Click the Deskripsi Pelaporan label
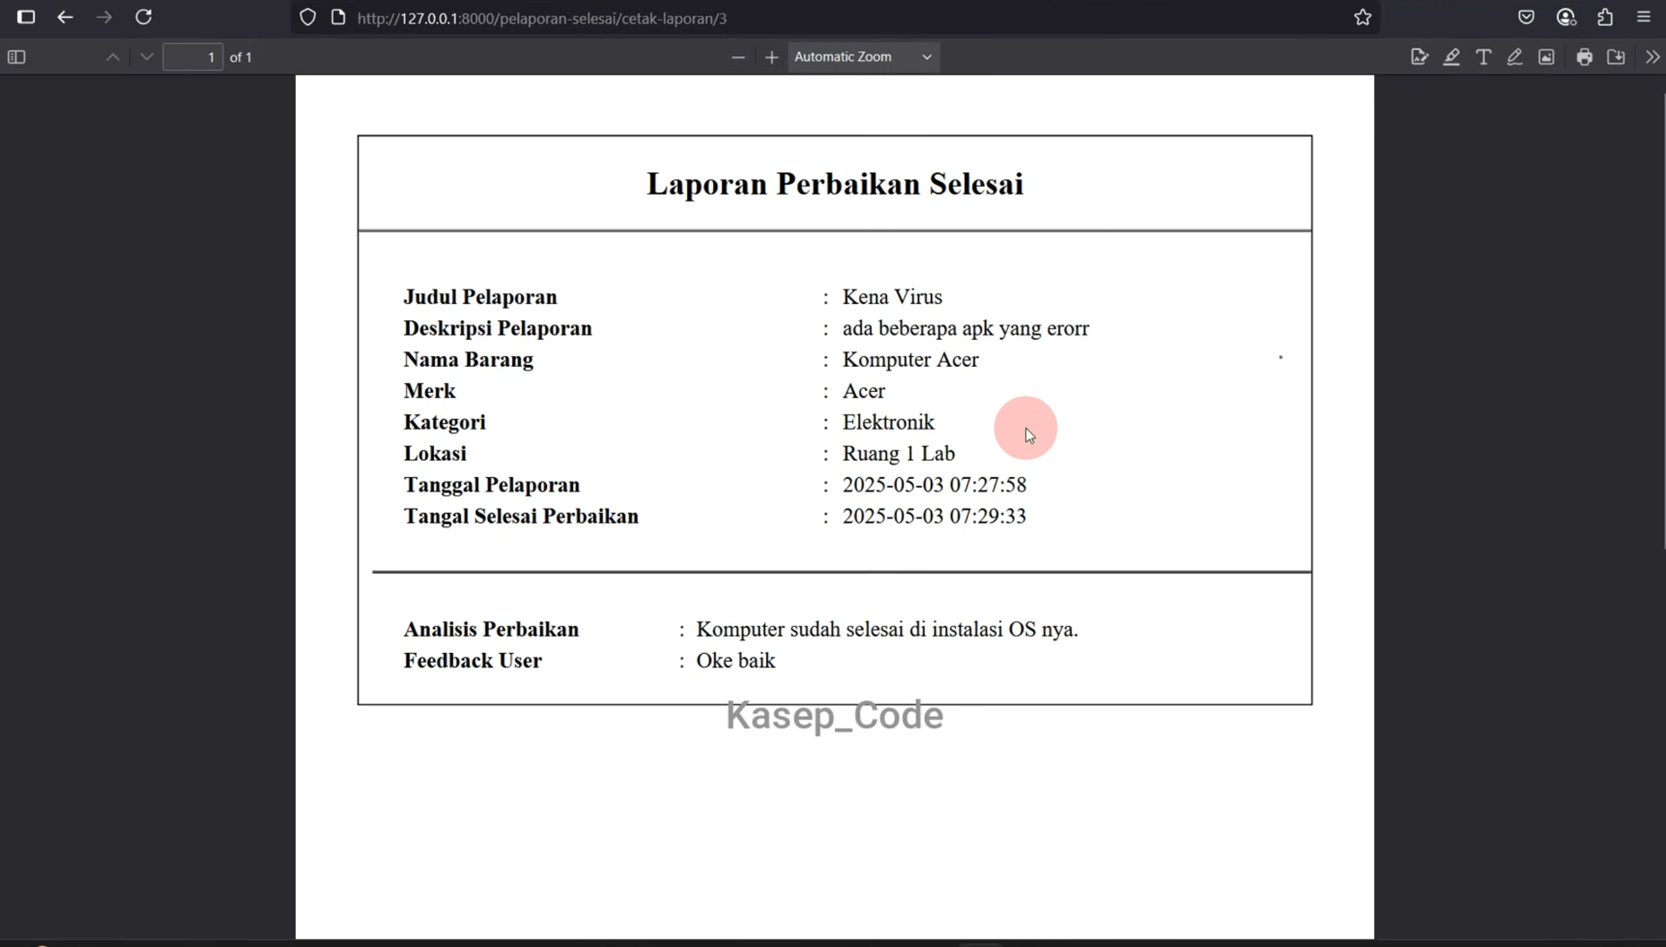 coord(498,328)
